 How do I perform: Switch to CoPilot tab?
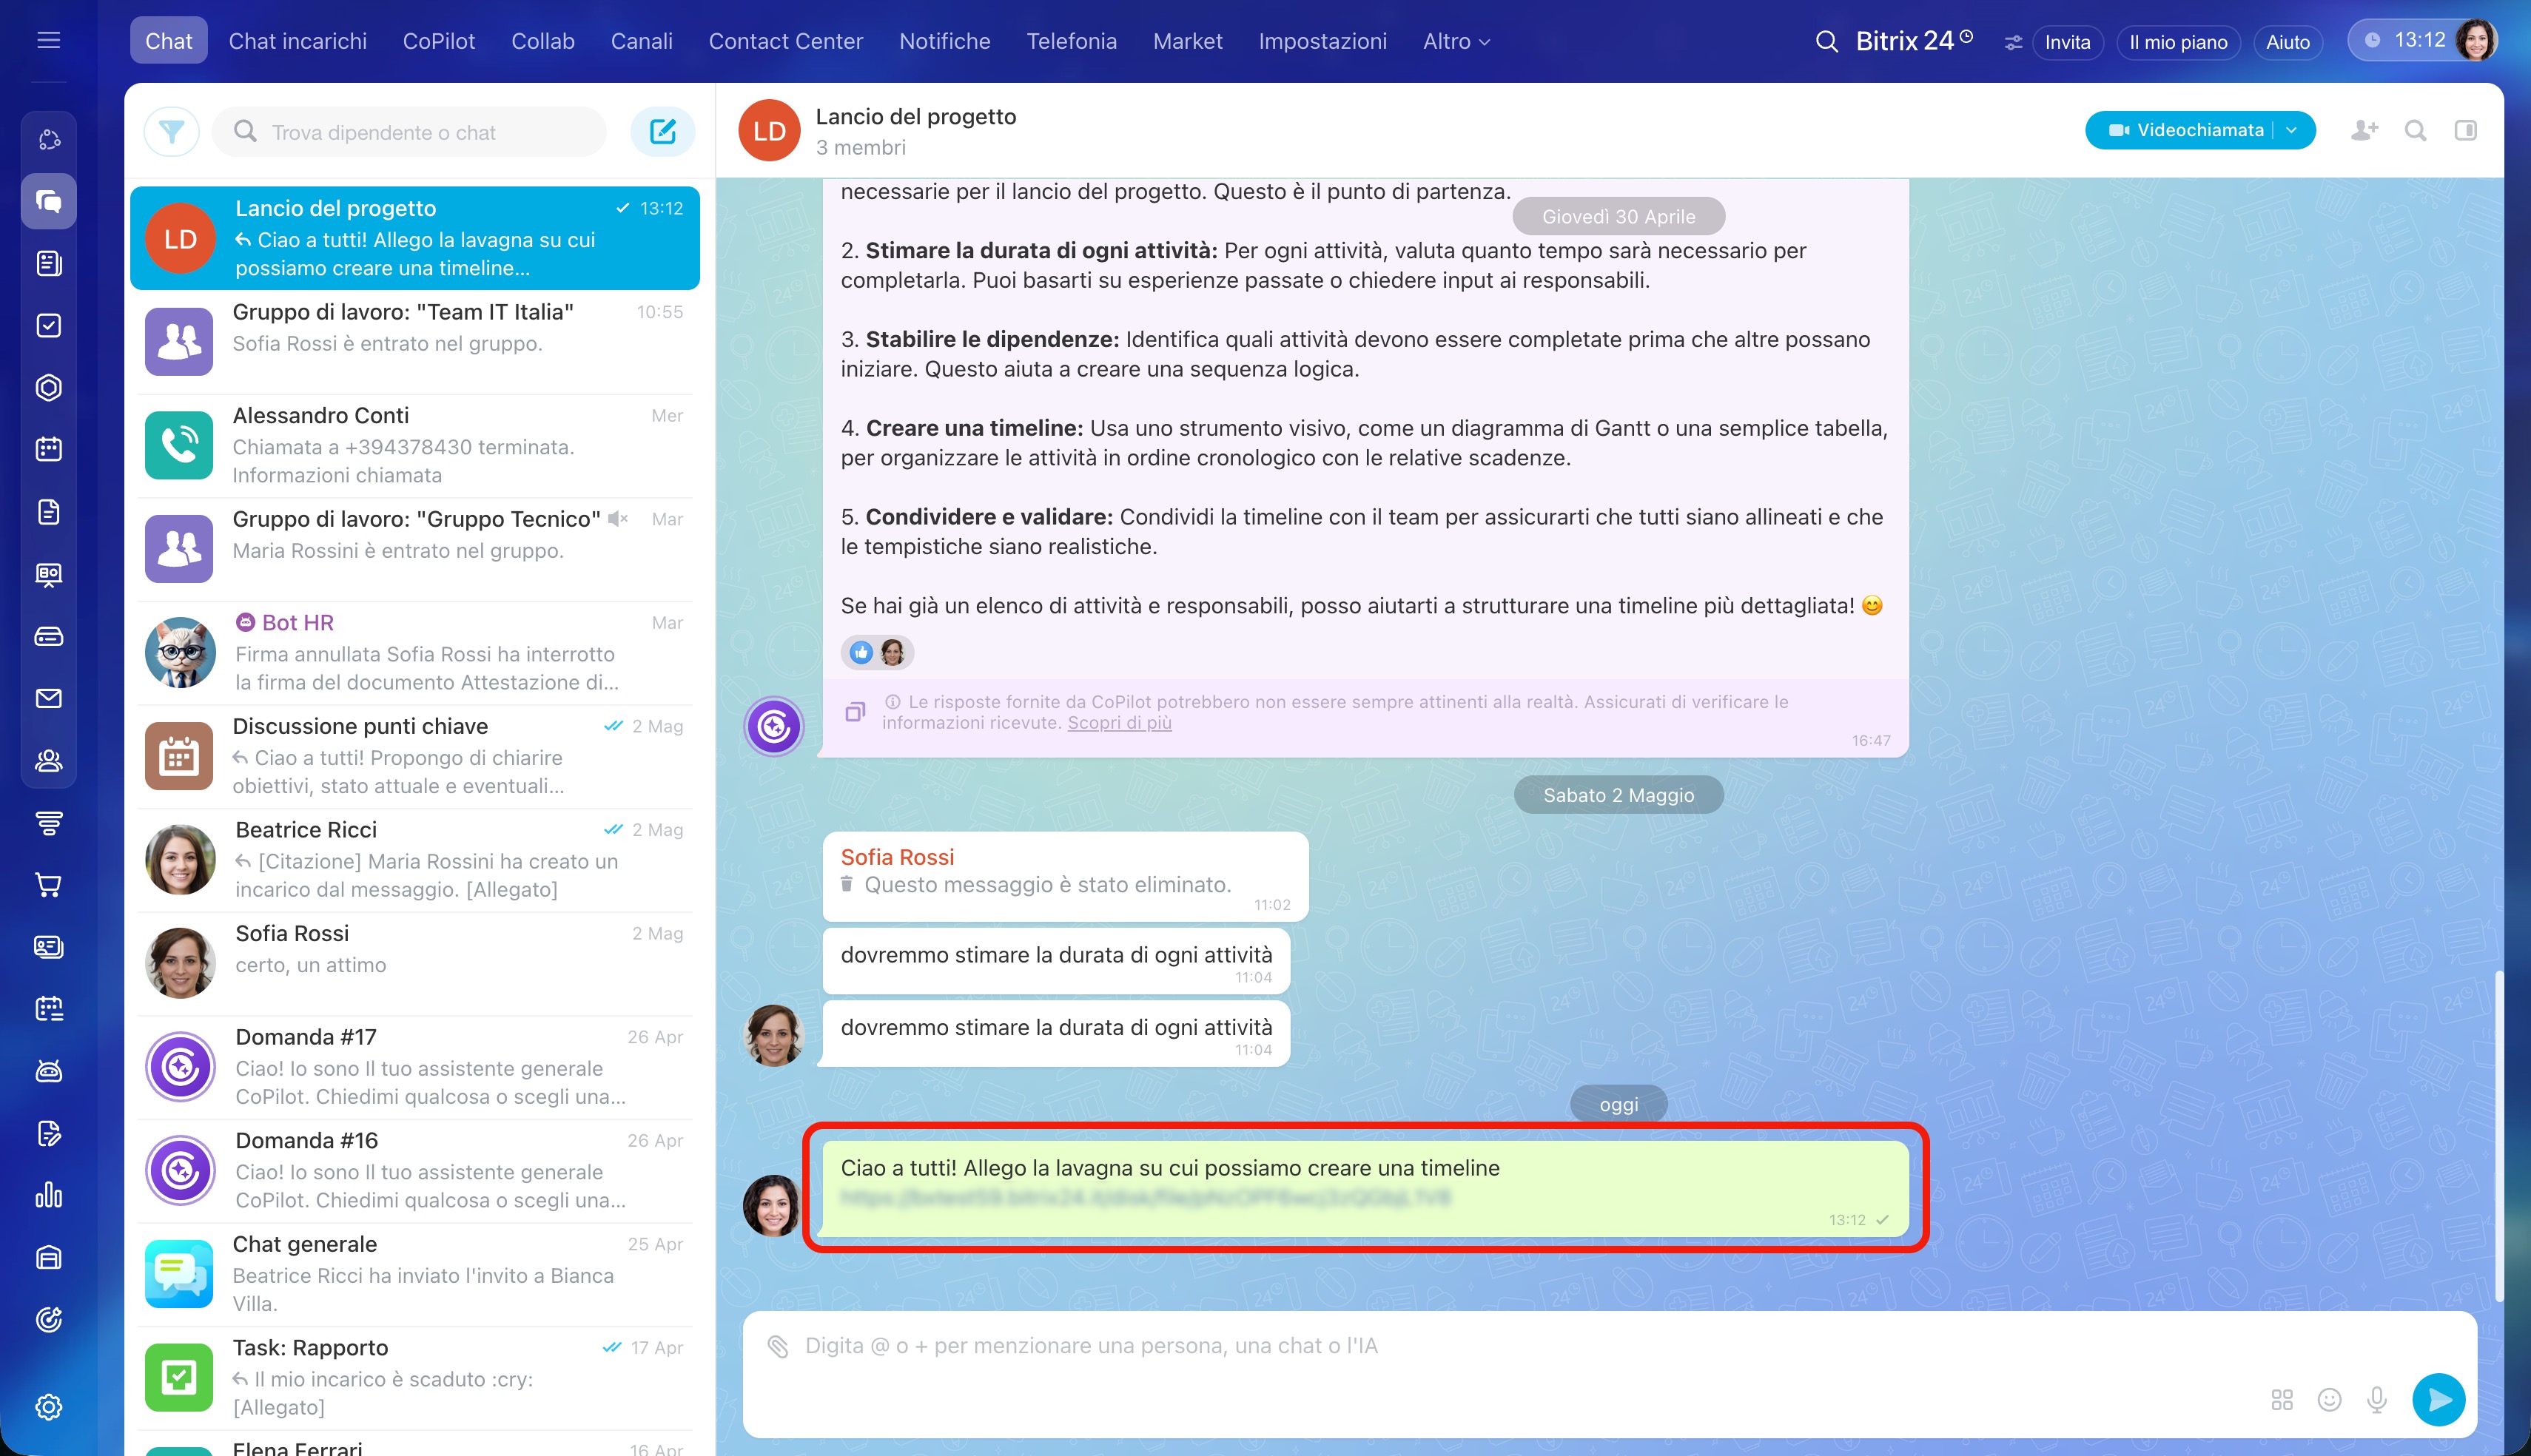point(438,41)
